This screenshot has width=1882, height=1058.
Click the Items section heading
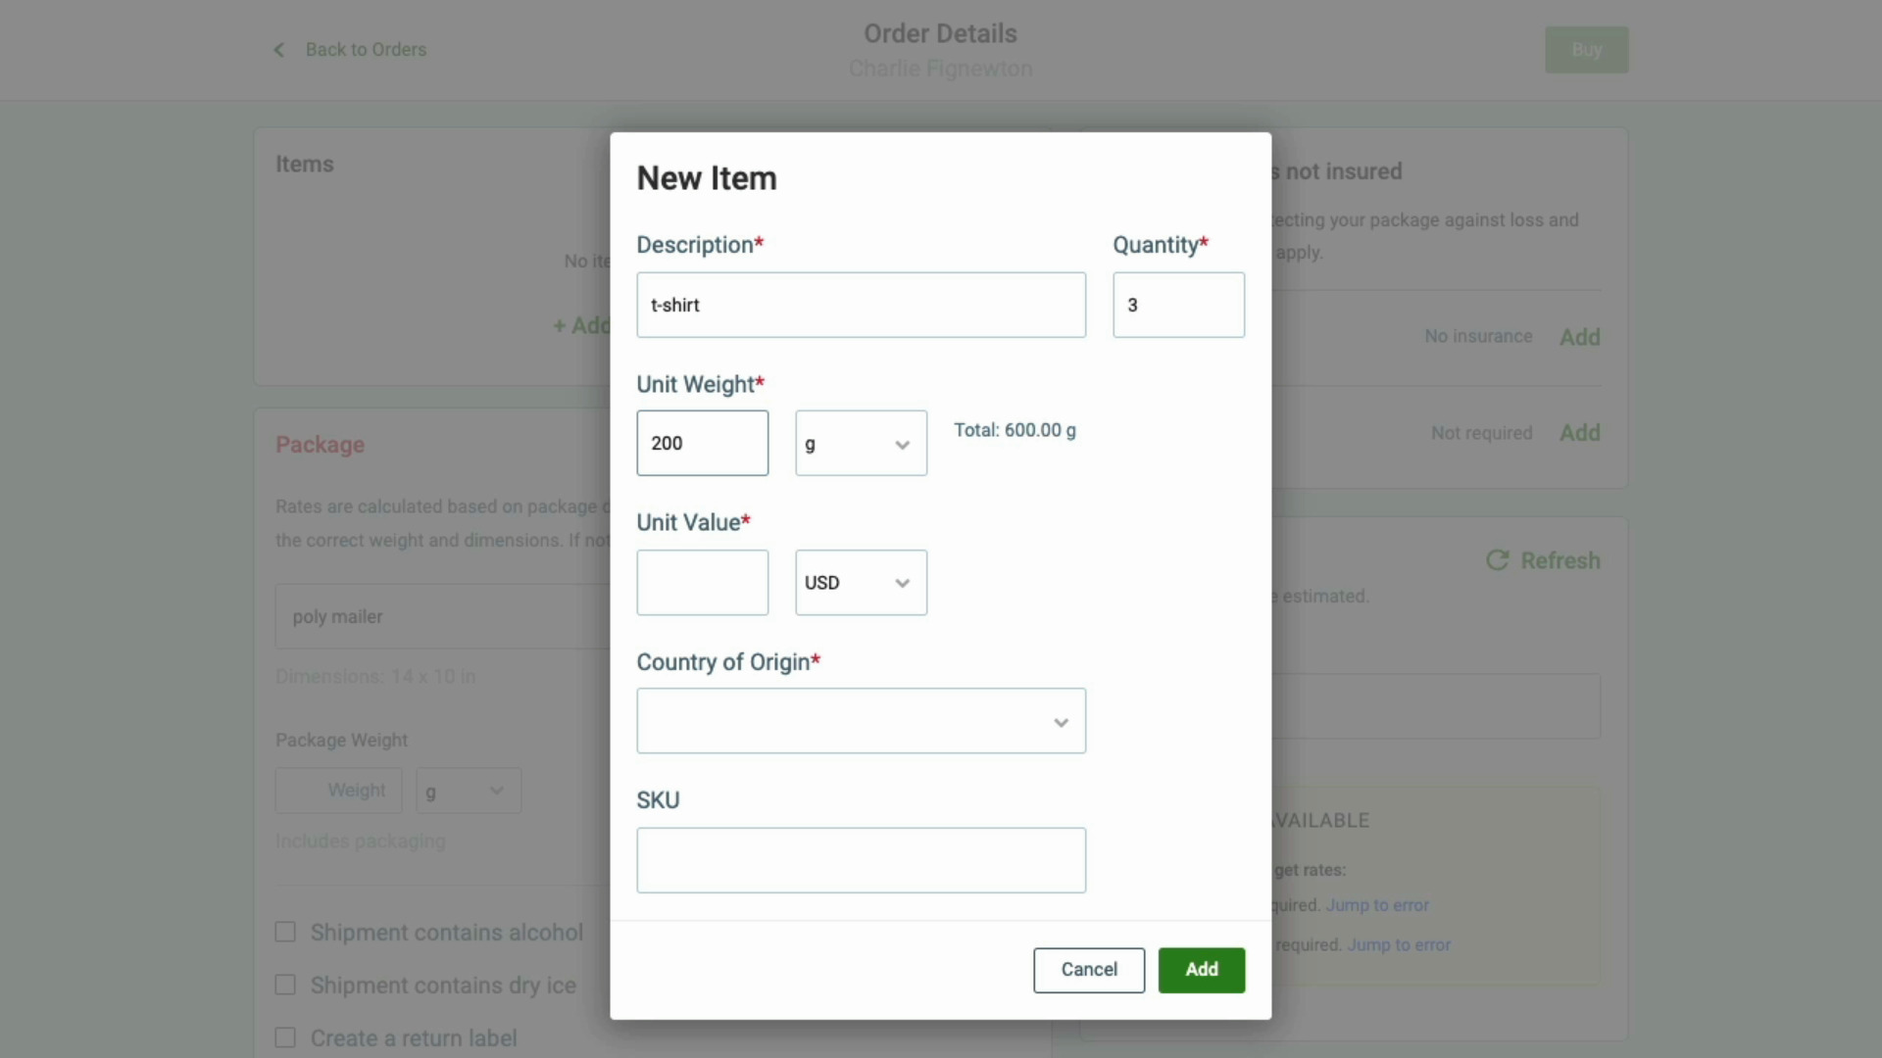pos(304,165)
